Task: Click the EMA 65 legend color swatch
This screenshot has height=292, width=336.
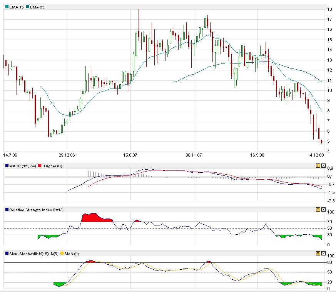Action: pos(28,7)
